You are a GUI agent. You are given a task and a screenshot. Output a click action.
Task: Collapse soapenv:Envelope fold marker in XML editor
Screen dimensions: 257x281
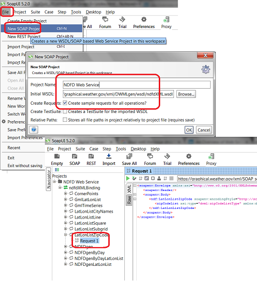click(x=135, y=185)
